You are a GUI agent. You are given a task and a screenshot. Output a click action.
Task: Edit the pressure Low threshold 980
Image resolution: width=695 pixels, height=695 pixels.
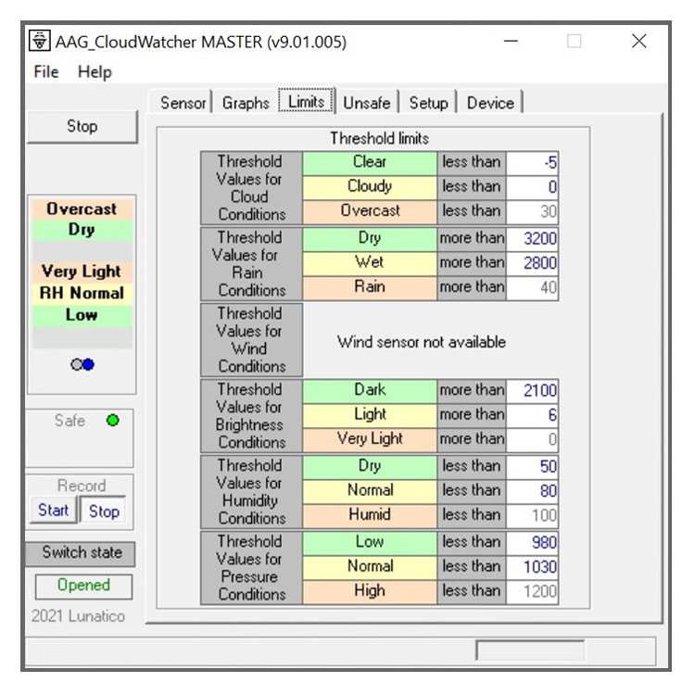[532, 543]
